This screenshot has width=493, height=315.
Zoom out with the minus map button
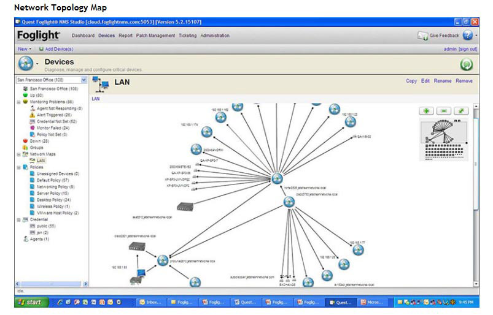pos(444,111)
